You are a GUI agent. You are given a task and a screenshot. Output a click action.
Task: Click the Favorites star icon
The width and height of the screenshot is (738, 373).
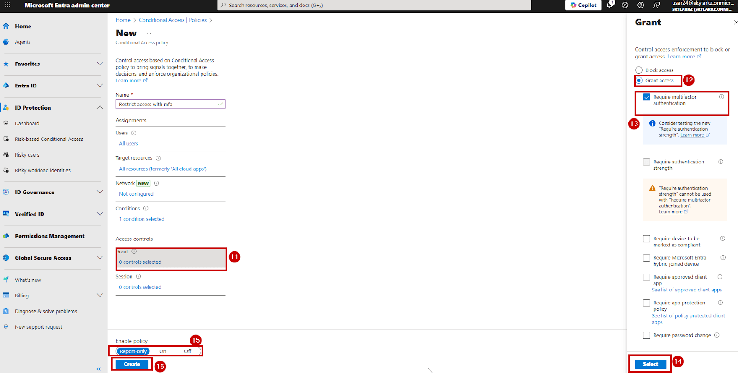pos(6,64)
